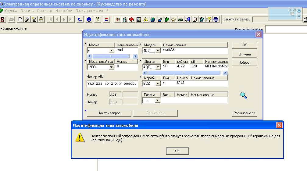Click the yellow warning triangle toolbar icon
The height and width of the screenshot is (171, 307).
[145, 20]
